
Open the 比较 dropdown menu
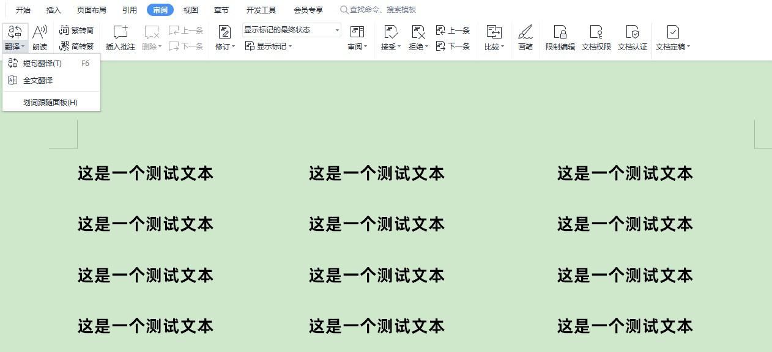point(494,37)
